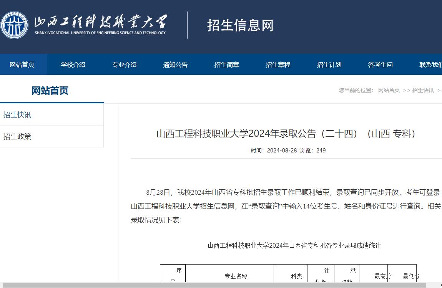Click the university logo emblem

(x=14, y=24)
